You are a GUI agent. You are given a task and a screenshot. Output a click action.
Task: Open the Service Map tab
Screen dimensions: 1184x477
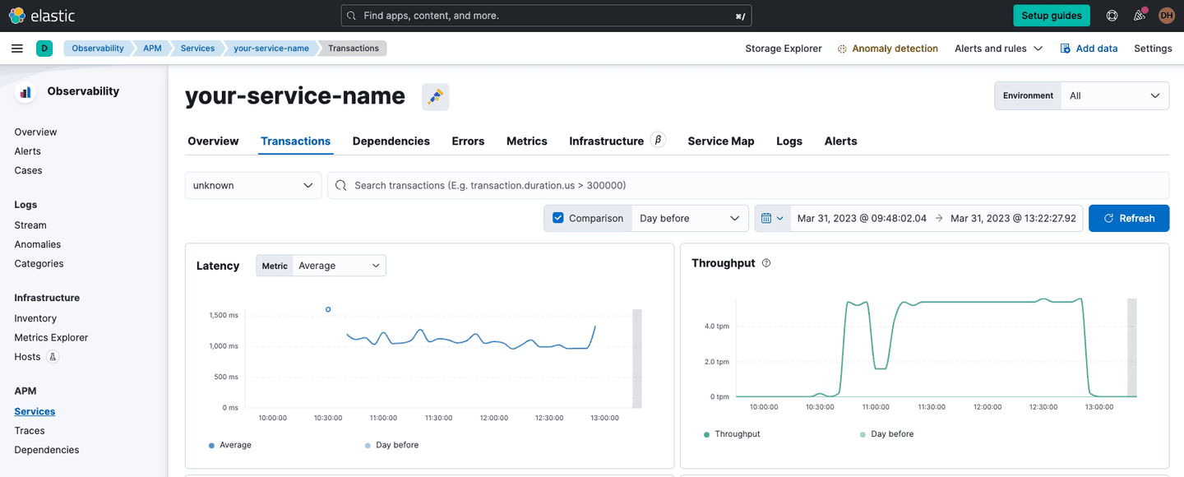click(720, 141)
